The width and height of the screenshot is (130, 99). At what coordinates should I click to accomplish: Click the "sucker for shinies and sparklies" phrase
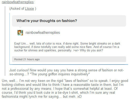35,50
